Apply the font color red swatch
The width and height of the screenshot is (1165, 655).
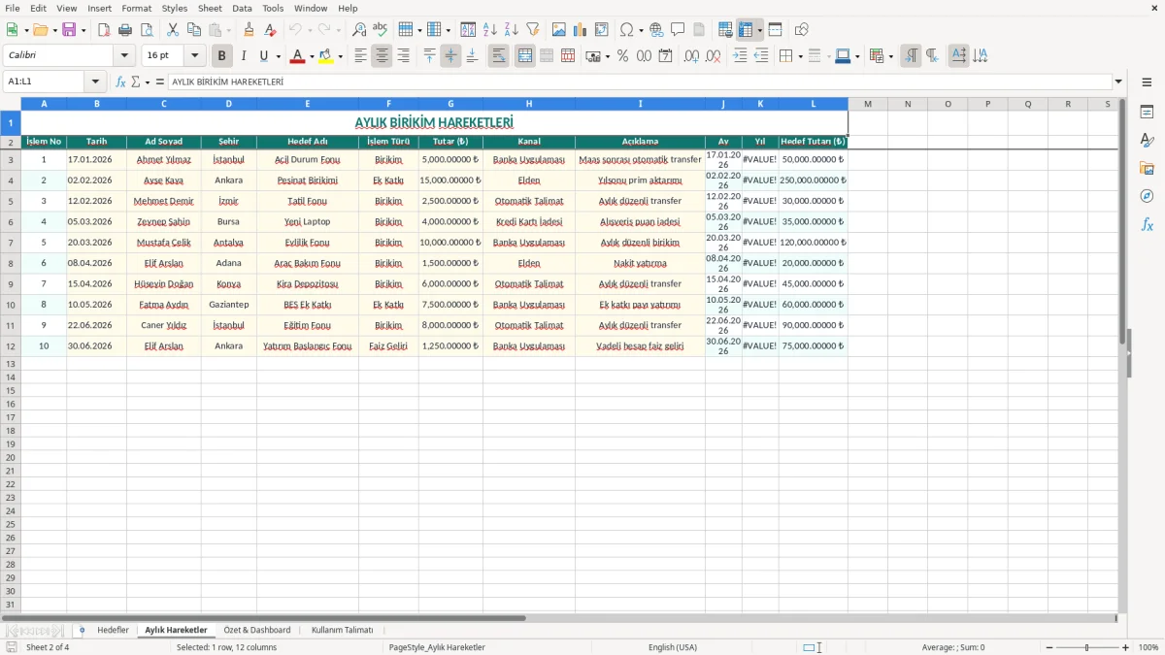tap(297, 56)
